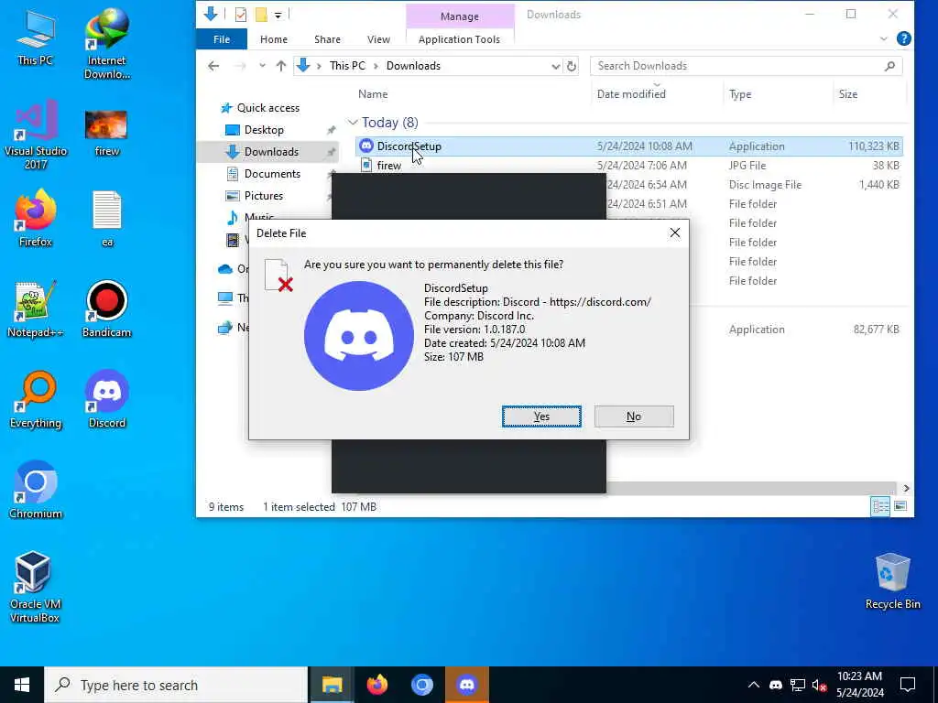Open Bandicam desktop shortcut

(x=106, y=309)
